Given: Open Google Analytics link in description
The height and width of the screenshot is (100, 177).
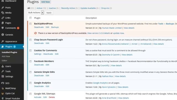Looking at the screenshot, I should pos(100,83).
